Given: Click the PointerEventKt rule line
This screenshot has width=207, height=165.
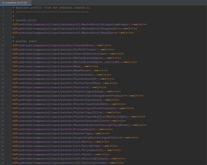Looking at the screenshot, I should pos(63,79).
